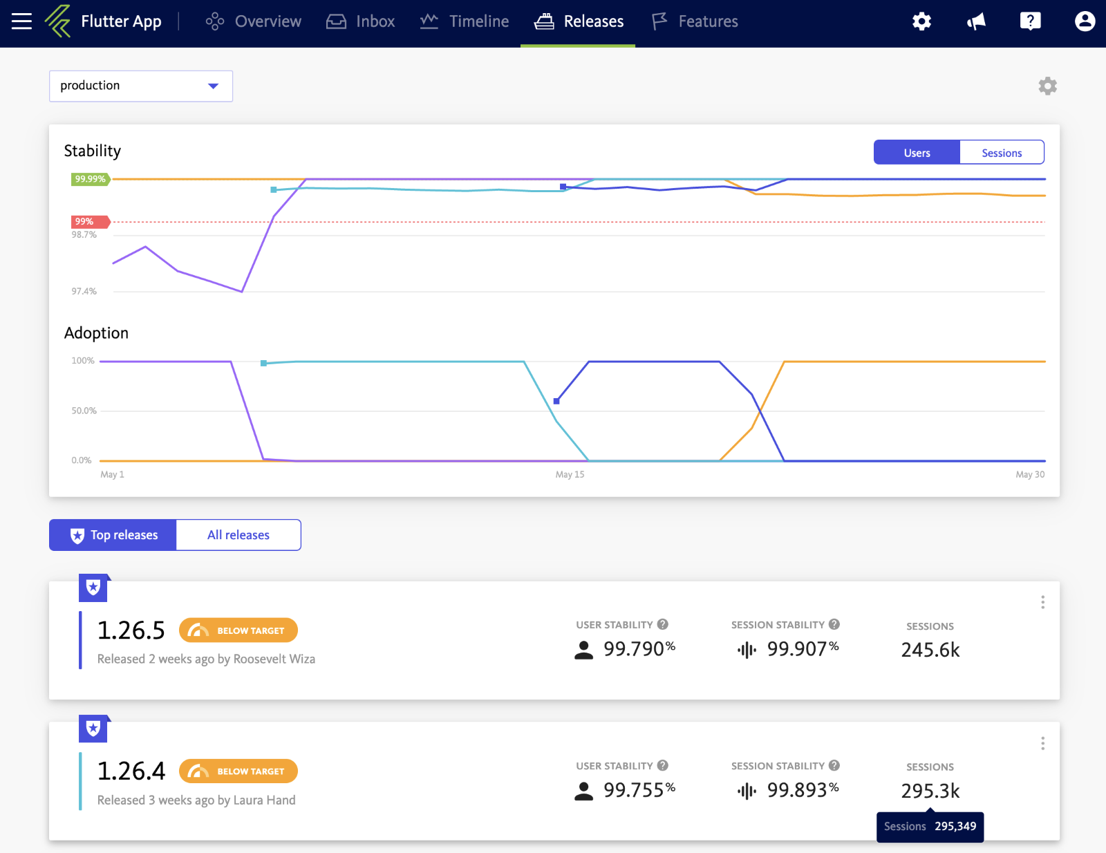Go to the Inbox tab
The width and height of the screenshot is (1106, 853).
[x=361, y=21]
